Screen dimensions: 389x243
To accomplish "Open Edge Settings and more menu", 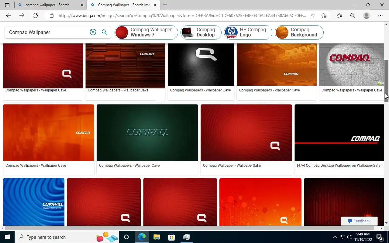I will (x=380, y=15).
